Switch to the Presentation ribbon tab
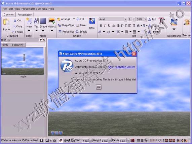The image size is (192, 144). (25, 14)
